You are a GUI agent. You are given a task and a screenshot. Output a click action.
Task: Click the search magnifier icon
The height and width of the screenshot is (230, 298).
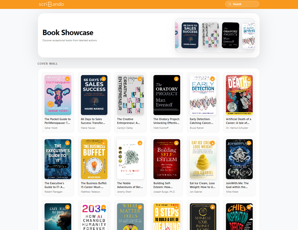(x=230, y=4)
